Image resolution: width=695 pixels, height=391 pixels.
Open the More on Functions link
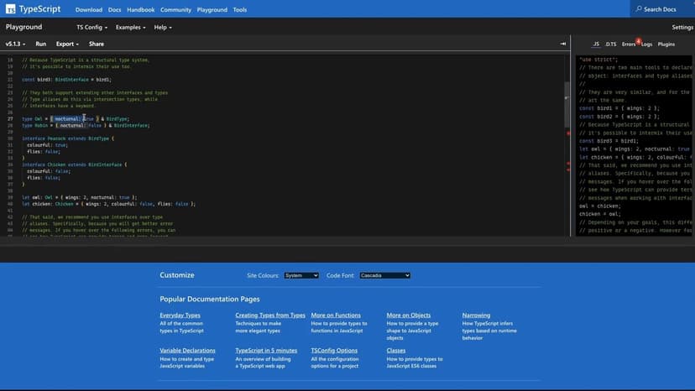click(x=336, y=315)
